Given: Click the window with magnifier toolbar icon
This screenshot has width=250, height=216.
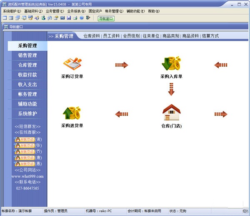Looking at the screenshot, I should pos(24,18).
